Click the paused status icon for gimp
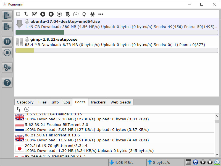The height and width of the screenshot is (166, 221). point(19,42)
